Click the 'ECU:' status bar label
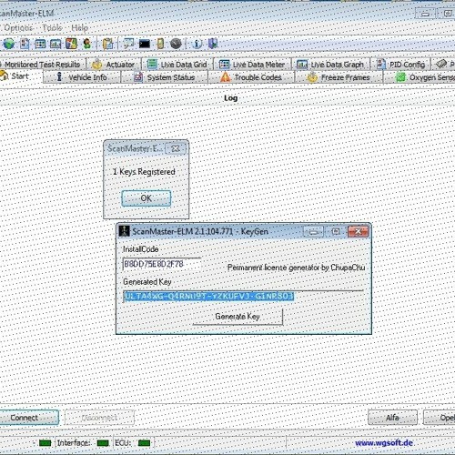This screenshot has height=455, width=455. (x=123, y=443)
